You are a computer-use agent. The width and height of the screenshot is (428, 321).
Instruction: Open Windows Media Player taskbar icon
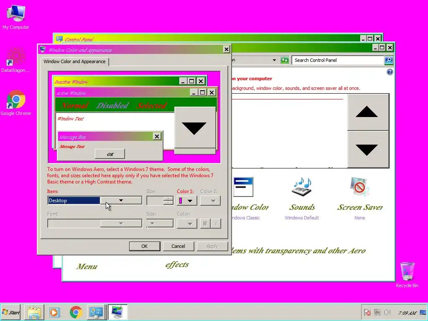(x=54, y=312)
